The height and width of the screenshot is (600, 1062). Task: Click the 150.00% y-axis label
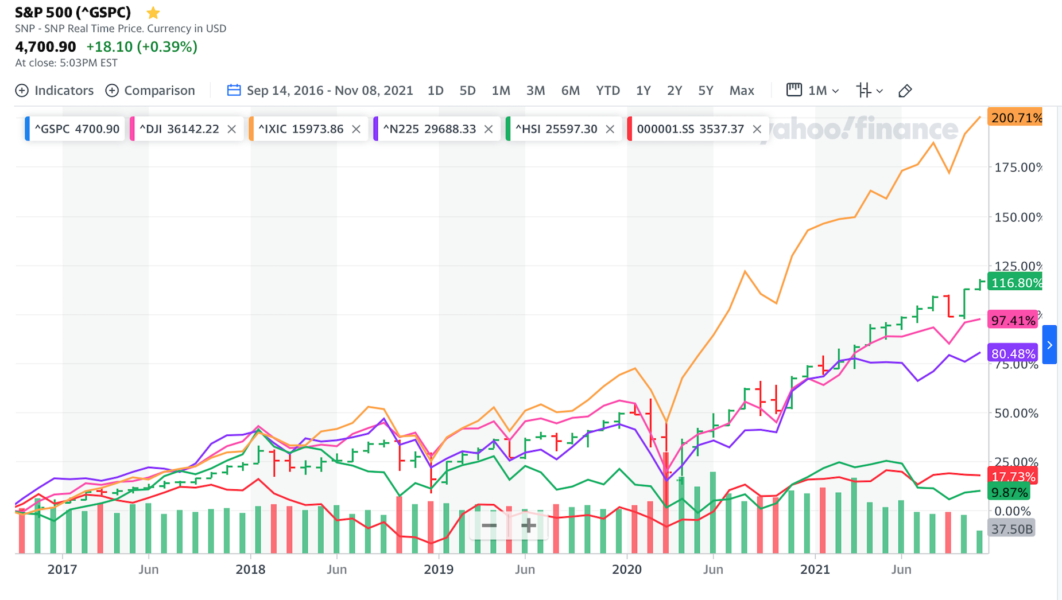[x=1018, y=217]
